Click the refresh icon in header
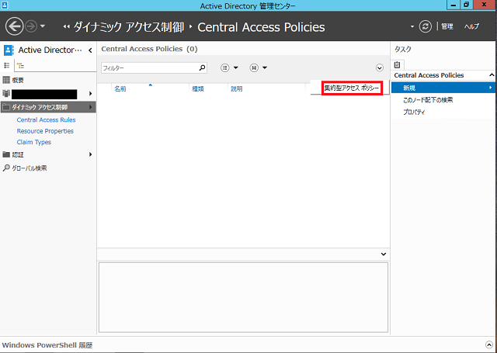The width and height of the screenshot is (497, 353). pyautogui.click(x=425, y=26)
